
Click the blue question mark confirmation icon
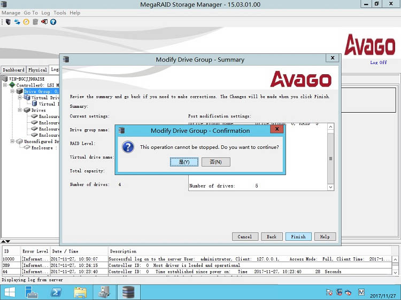128,147
